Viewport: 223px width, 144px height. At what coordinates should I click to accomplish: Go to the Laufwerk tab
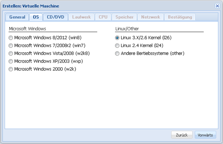[x=81, y=17]
